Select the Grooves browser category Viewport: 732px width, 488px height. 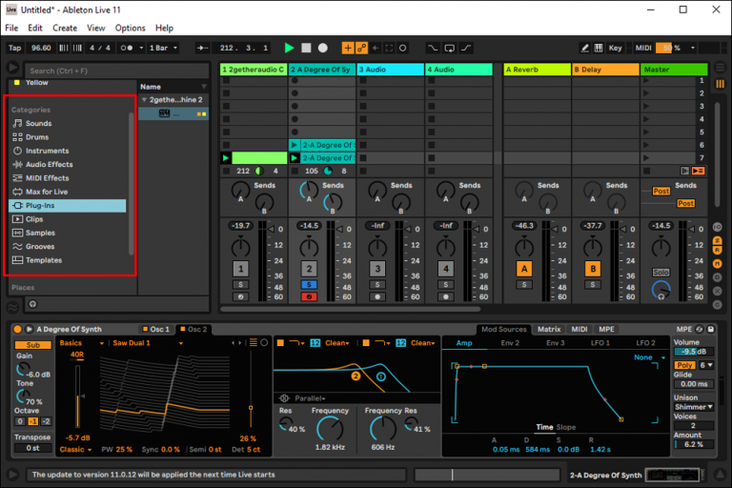(x=40, y=246)
